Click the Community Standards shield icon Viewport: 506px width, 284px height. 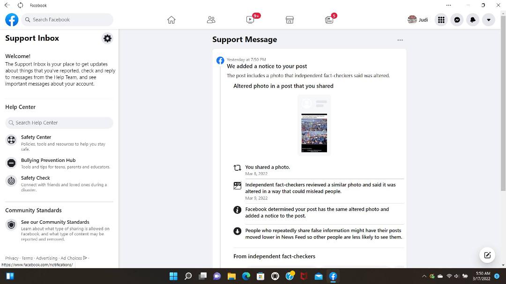point(11,225)
